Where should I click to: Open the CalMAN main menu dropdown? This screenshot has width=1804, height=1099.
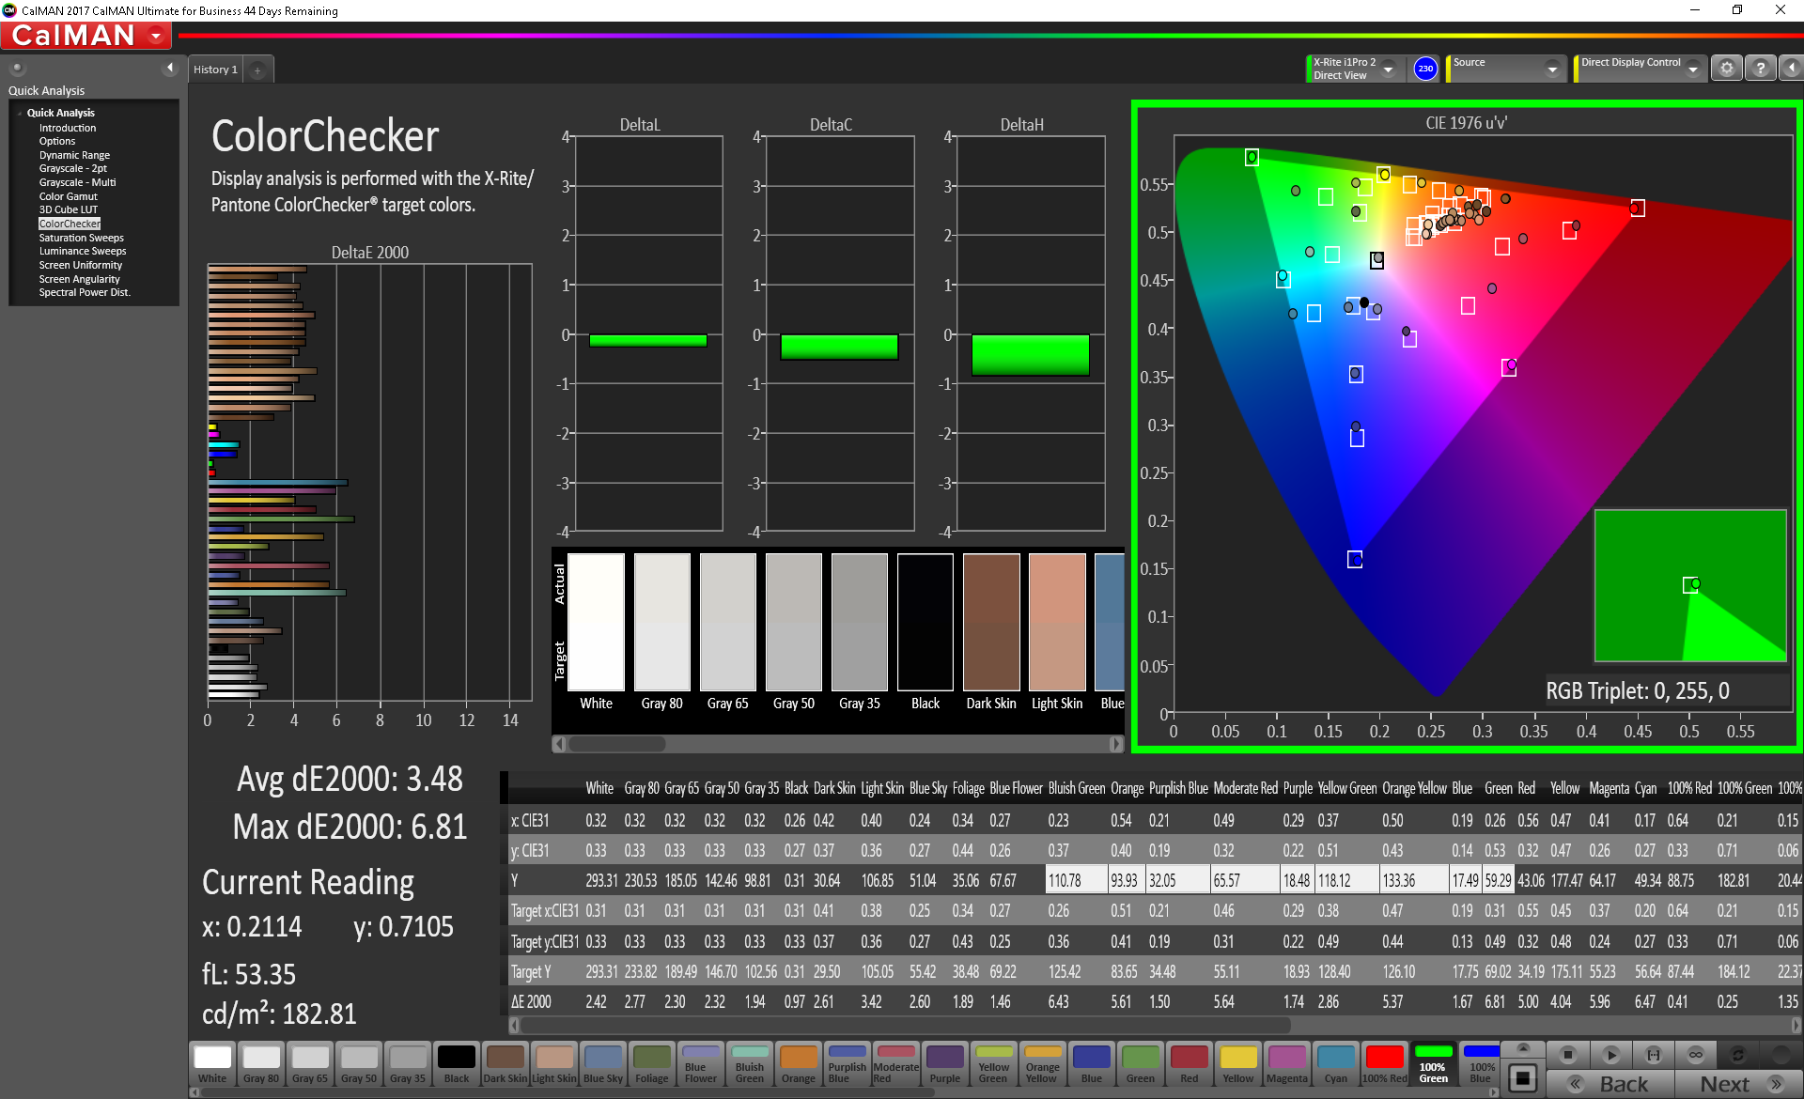tap(157, 36)
